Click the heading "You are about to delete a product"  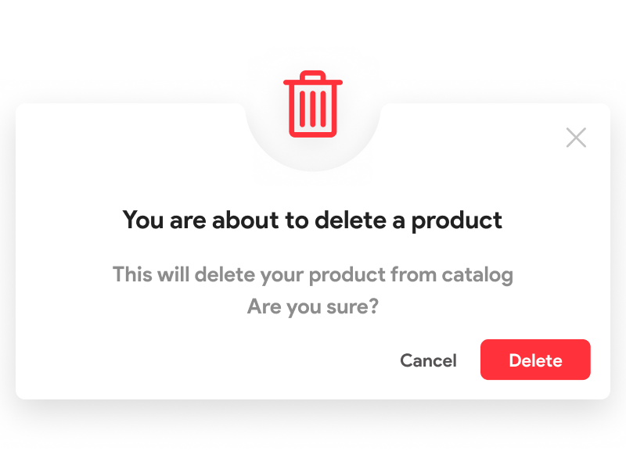(312, 220)
